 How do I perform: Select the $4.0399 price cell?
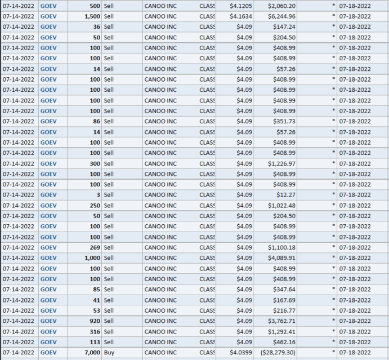coord(235,353)
